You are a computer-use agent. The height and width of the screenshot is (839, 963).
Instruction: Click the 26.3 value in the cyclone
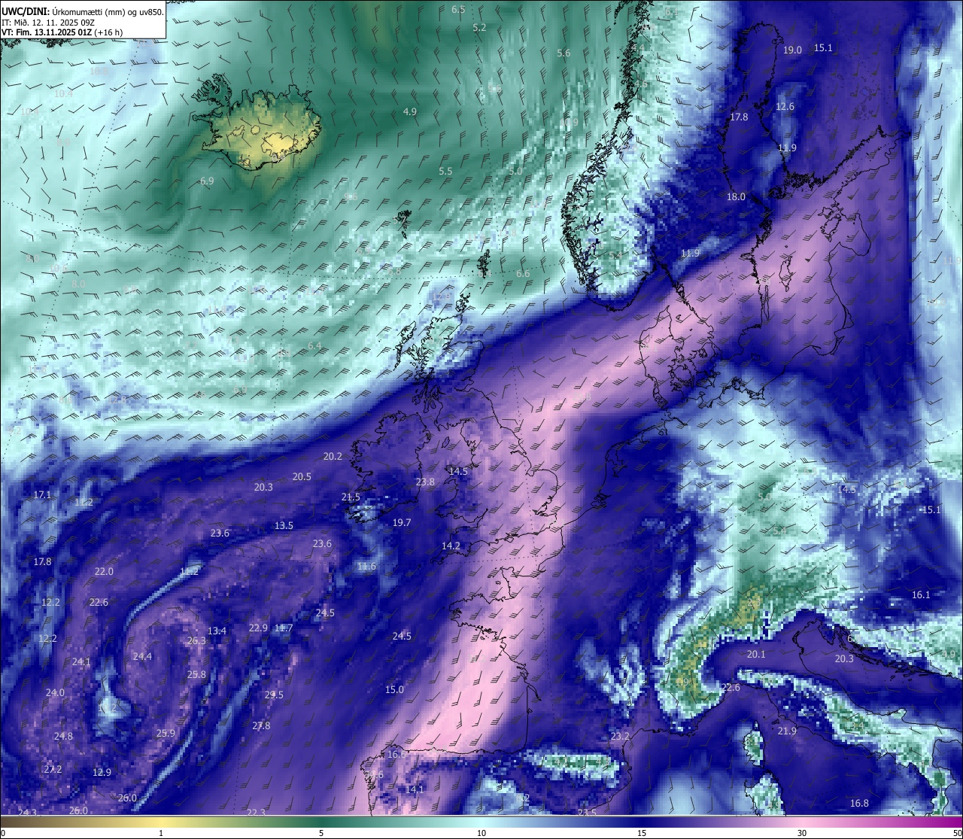click(196, 640)
